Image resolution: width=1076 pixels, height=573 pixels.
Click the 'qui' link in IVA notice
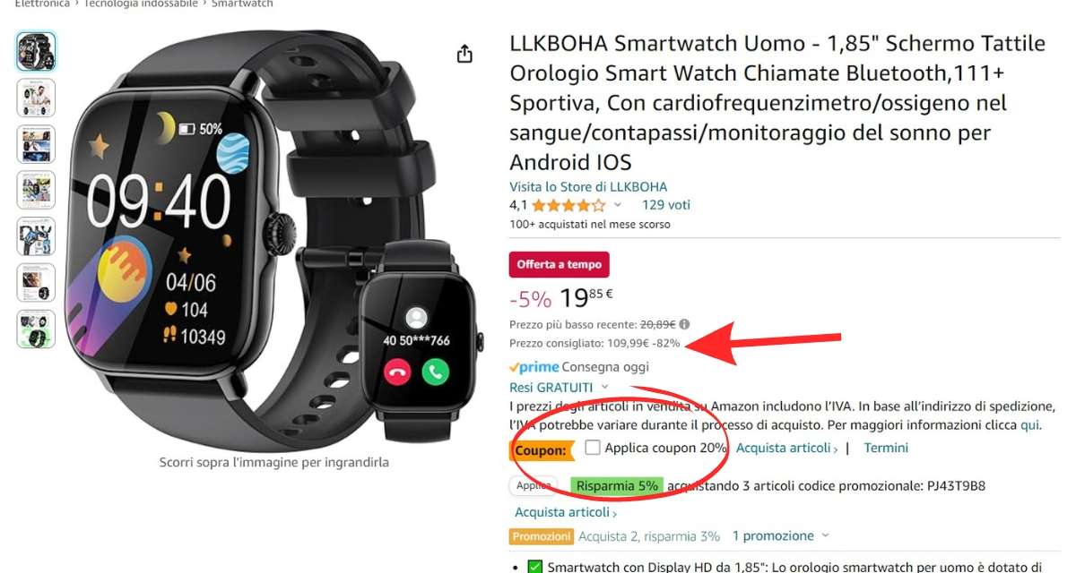point(1029,425)
